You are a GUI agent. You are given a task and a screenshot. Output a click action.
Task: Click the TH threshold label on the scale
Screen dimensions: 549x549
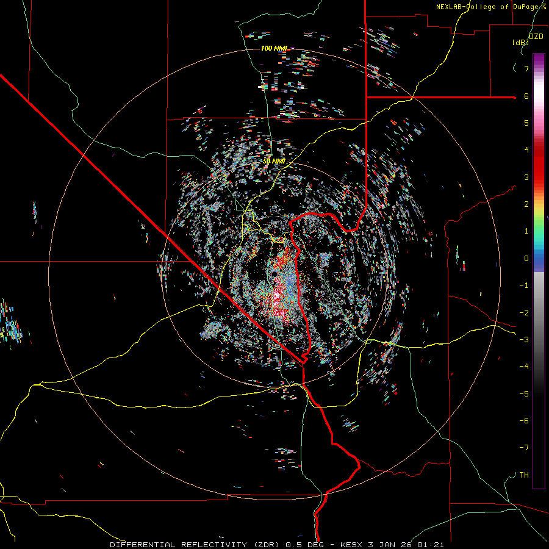click(524, 475)
